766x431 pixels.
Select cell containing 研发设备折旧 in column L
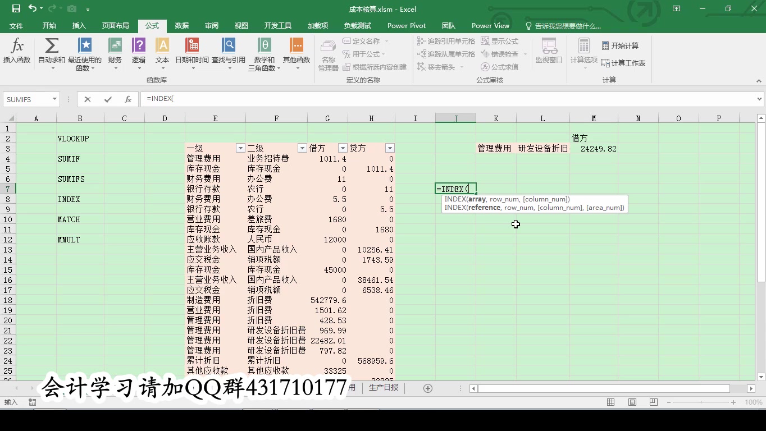(x=543, y=149)
